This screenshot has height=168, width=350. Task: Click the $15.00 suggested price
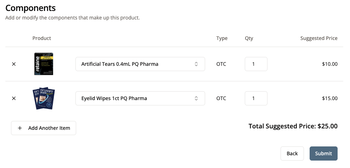330,98
